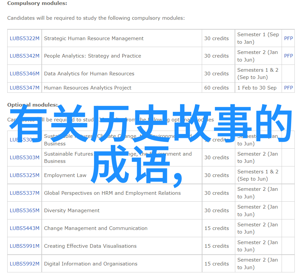Follow the LUBS5347M module link

24,88
